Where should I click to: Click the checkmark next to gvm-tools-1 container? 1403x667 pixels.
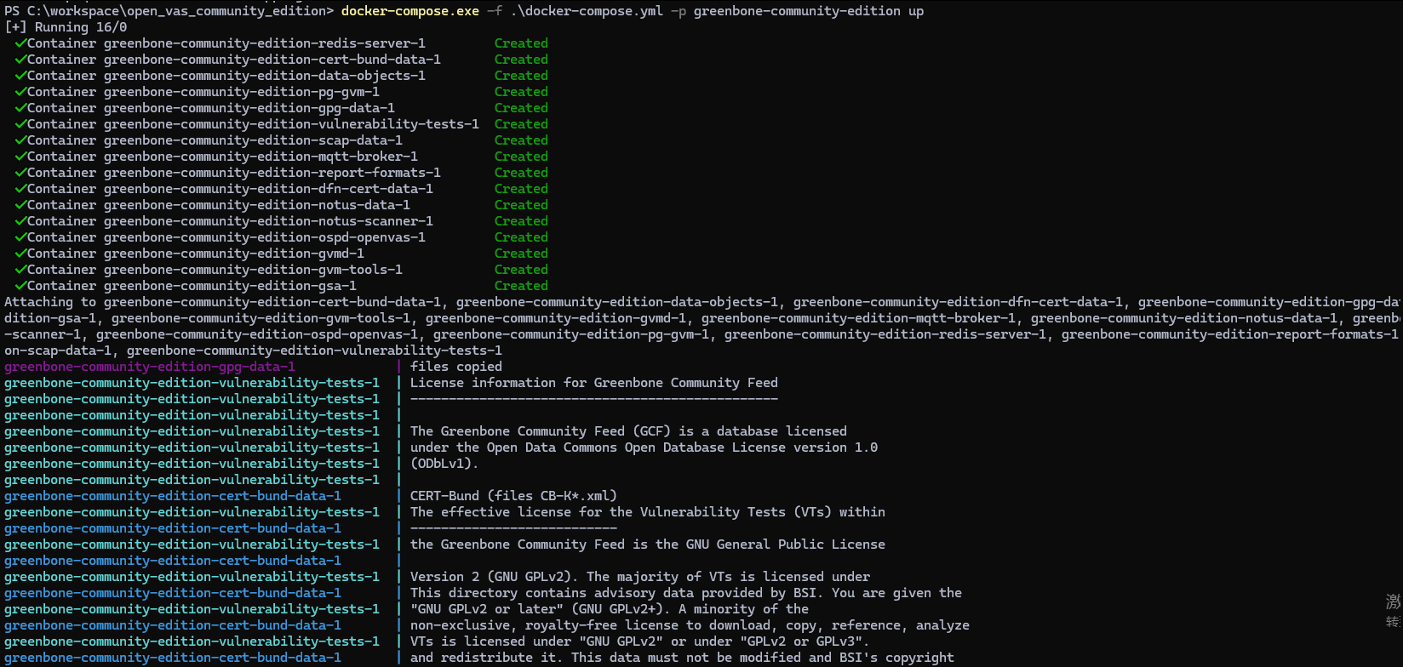click(20, 270)
